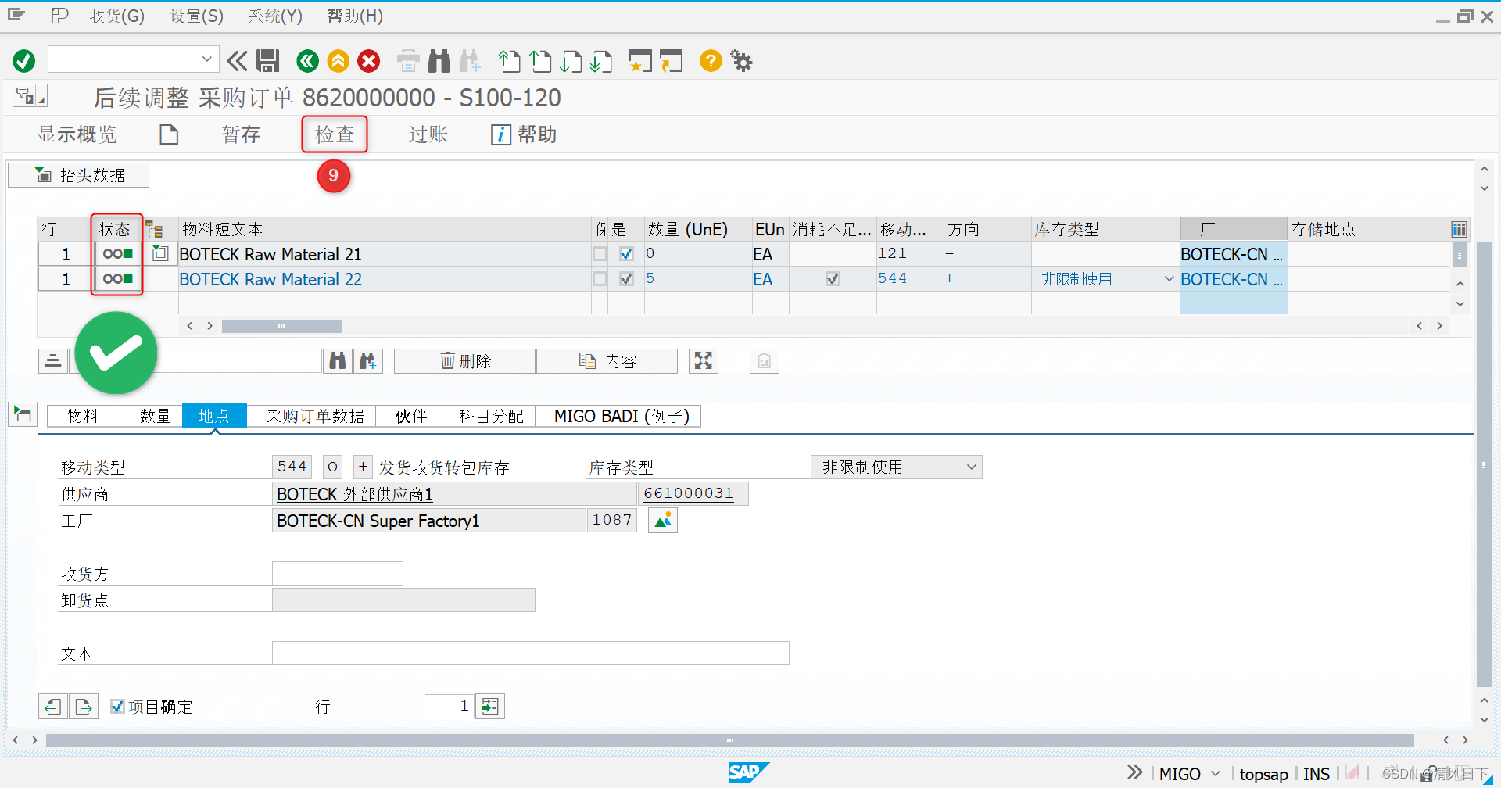Click the find next binoculars under table
The image size is (1501, 788).
click(x=367, y=360)
